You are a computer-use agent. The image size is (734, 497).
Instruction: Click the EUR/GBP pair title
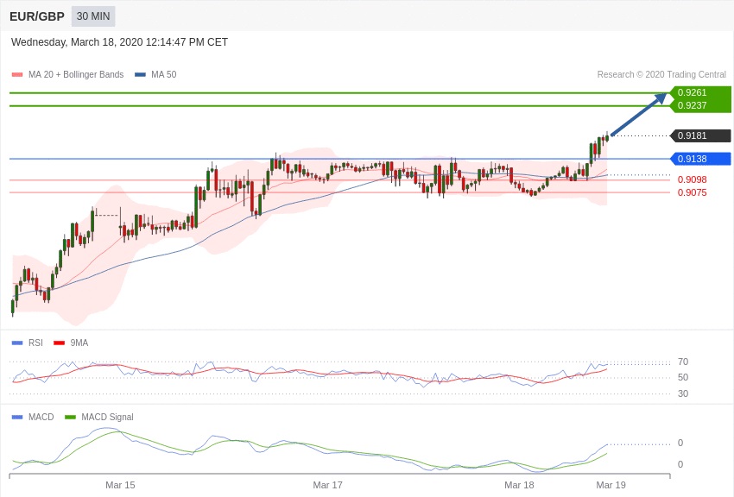click(x=37, y=17)
